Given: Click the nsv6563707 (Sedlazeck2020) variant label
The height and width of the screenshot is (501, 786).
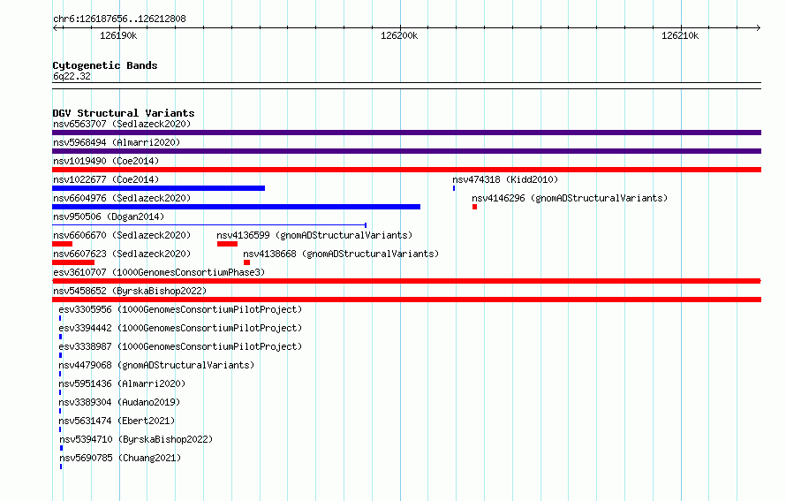Looking at the screenshot, I should pos(122,124).
